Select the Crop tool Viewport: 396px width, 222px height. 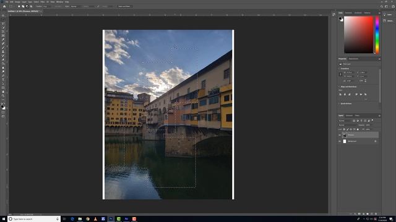click(x=3, y=31)
